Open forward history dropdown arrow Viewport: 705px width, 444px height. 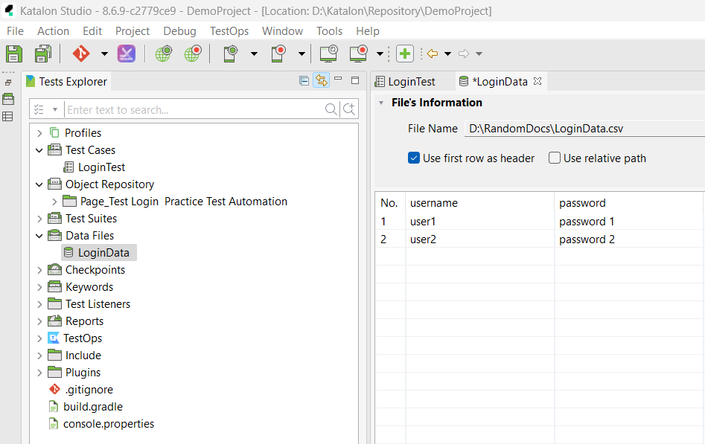(479, 54)
